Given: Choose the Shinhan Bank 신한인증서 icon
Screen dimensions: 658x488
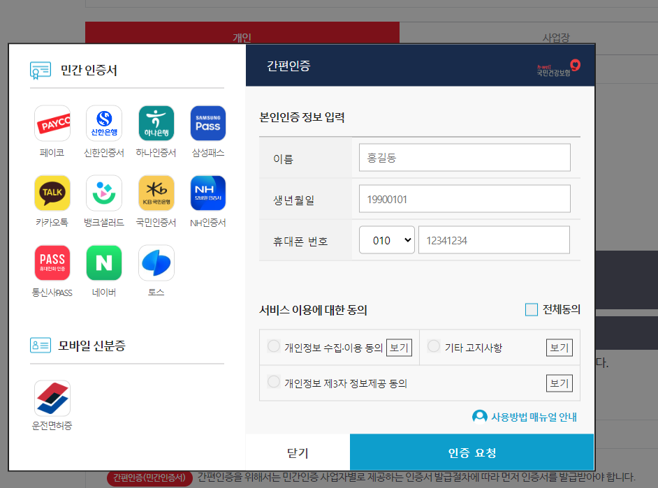Looking at the screenshot, I should pyautogui.click(x=104, y=124).
